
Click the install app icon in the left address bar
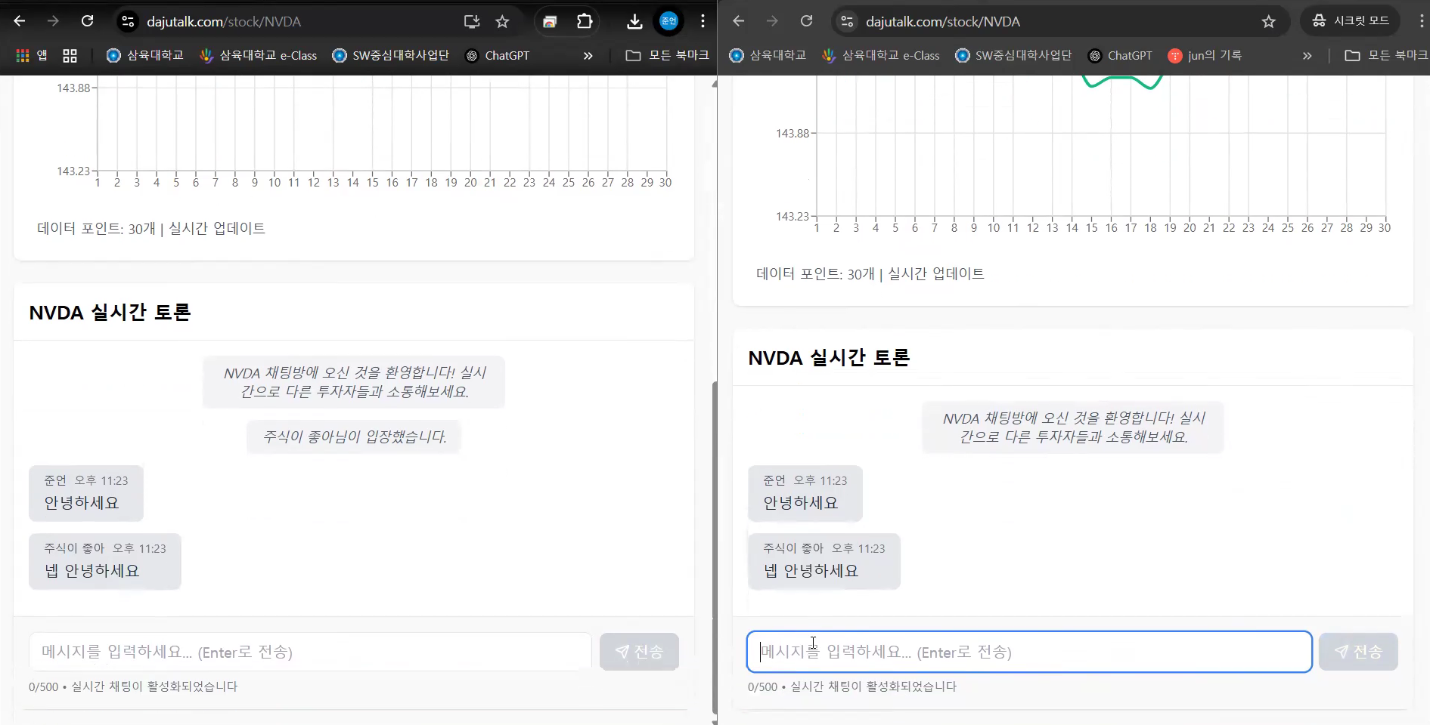[x=472, y=22]
